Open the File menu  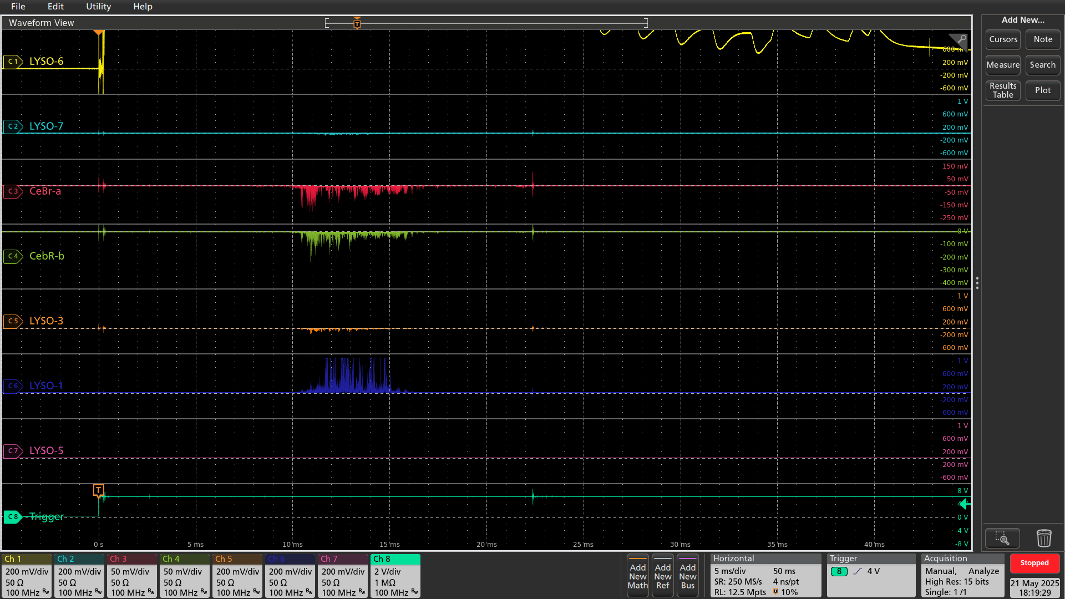[x=18, y=7]
